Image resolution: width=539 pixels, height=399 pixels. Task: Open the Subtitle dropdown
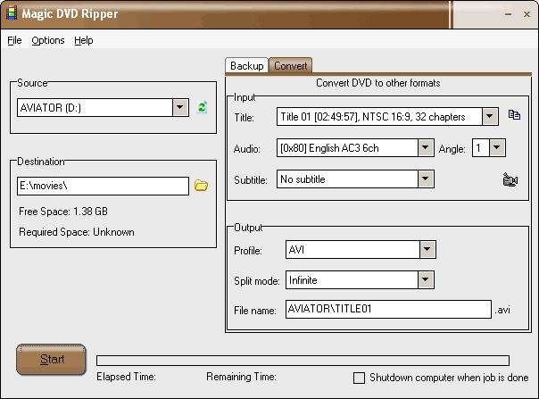pyautogui.click(x=426, y=179)
